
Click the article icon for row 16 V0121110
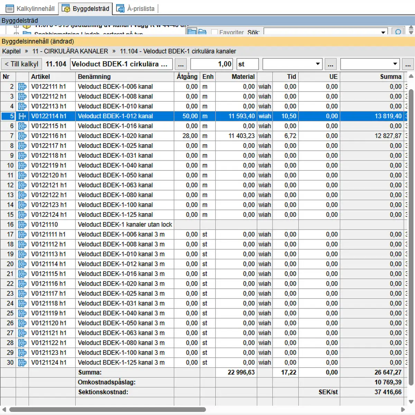(22, 225)
